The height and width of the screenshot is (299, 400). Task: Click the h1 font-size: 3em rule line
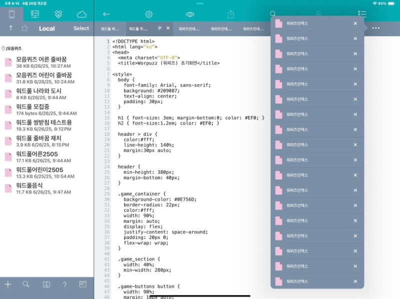pyautogui.click(x=191, y=118)
